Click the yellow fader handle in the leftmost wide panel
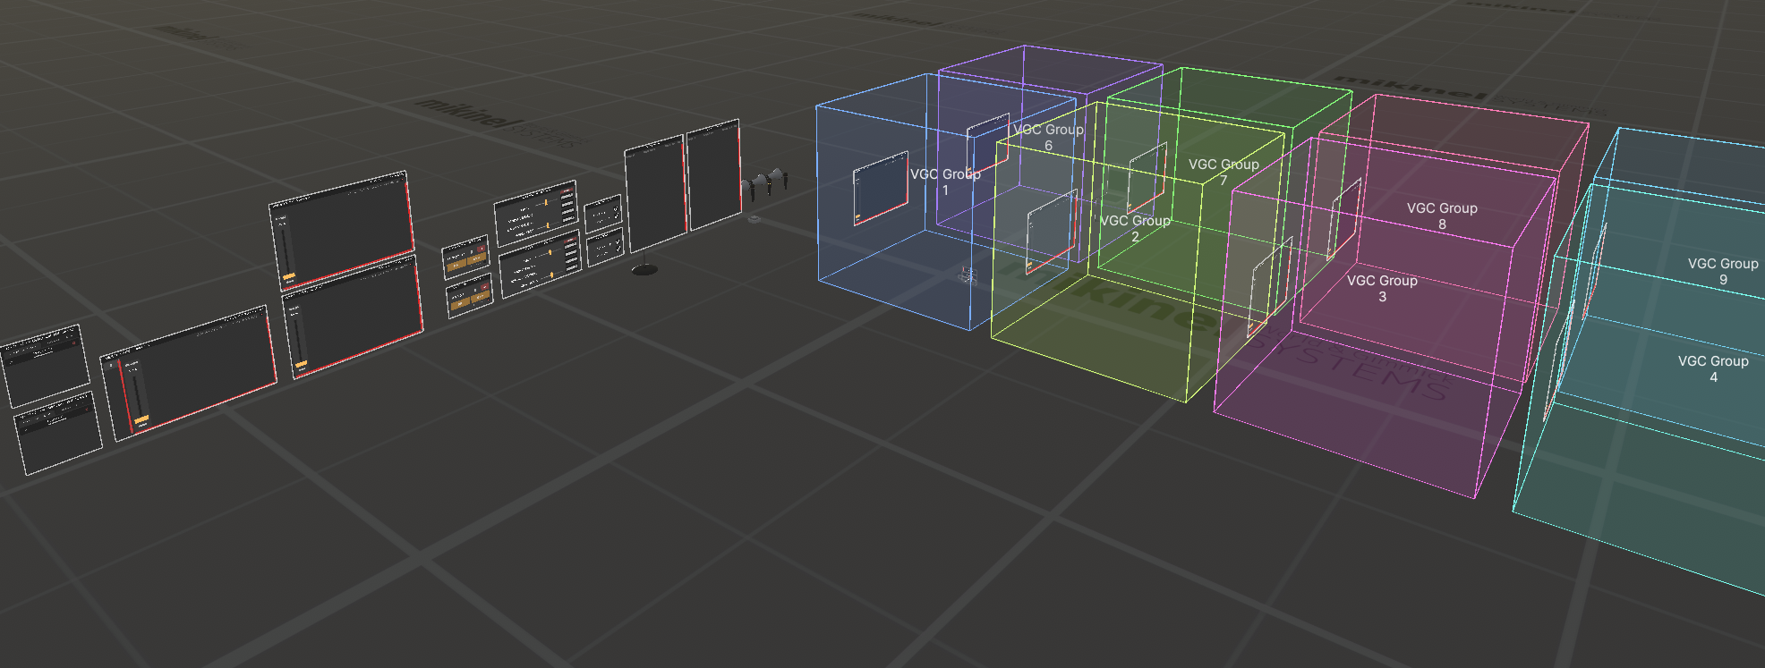 pos(141,419)
